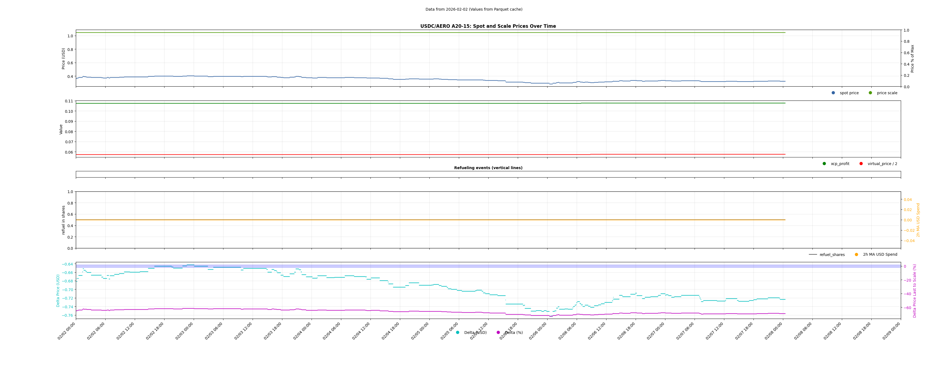Click the blue spot price legend marker
Screen dimensions: 948x375
833,93
